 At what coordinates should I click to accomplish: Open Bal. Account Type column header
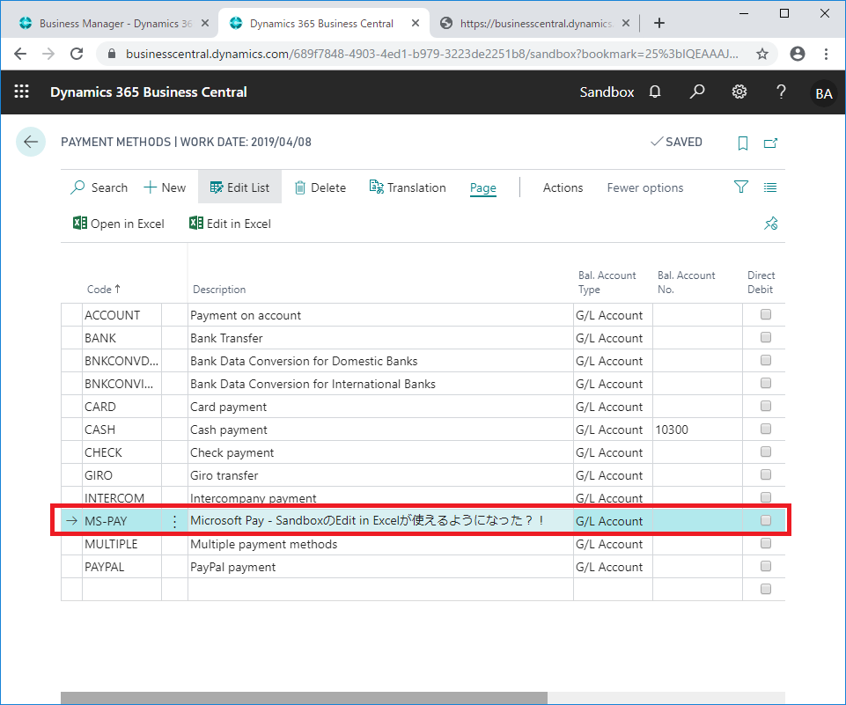tap(607, 283)
